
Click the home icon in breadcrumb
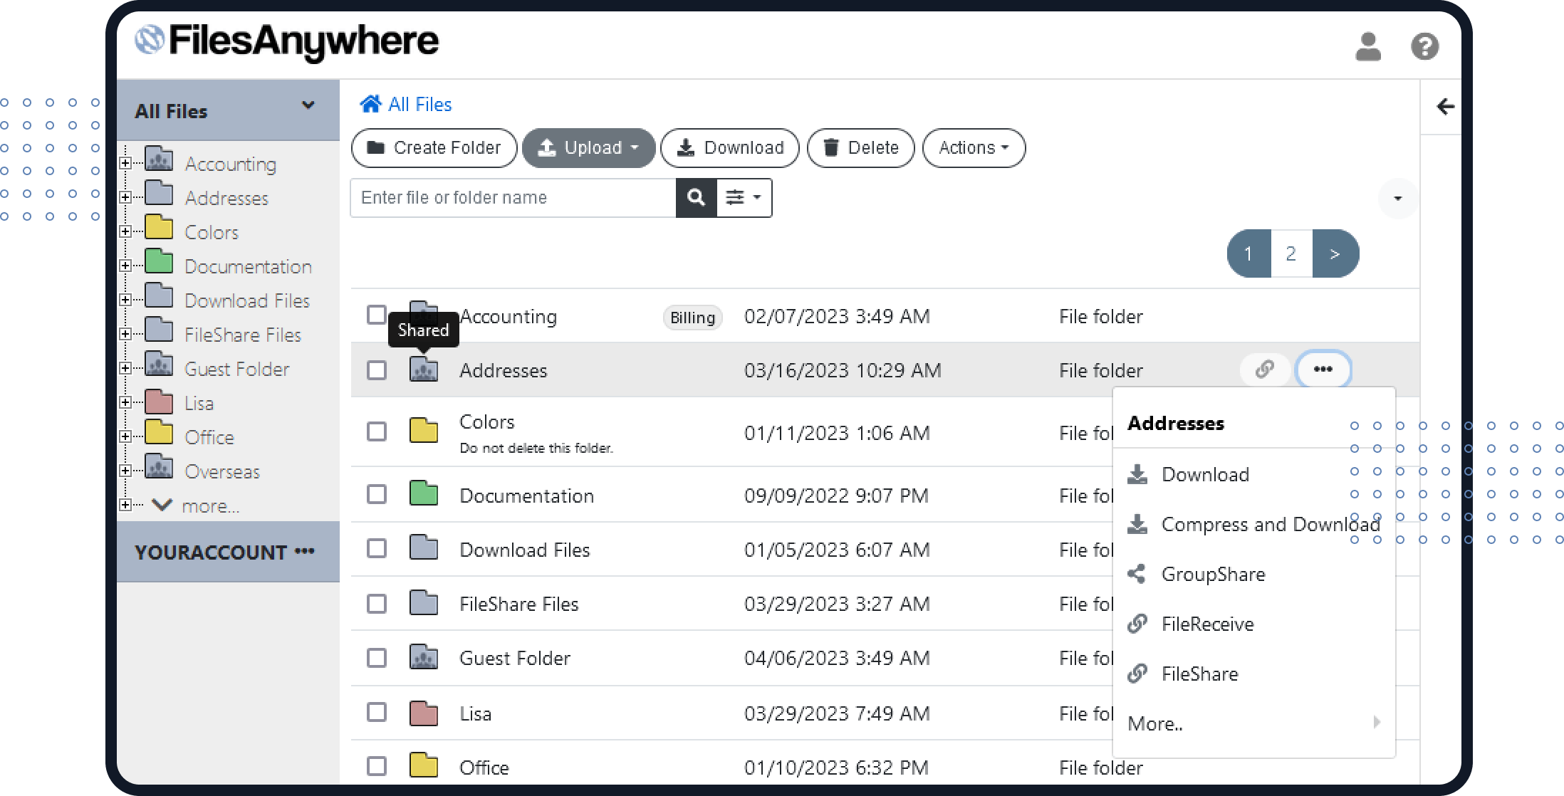pyautogui.click(x=370, y=105)
